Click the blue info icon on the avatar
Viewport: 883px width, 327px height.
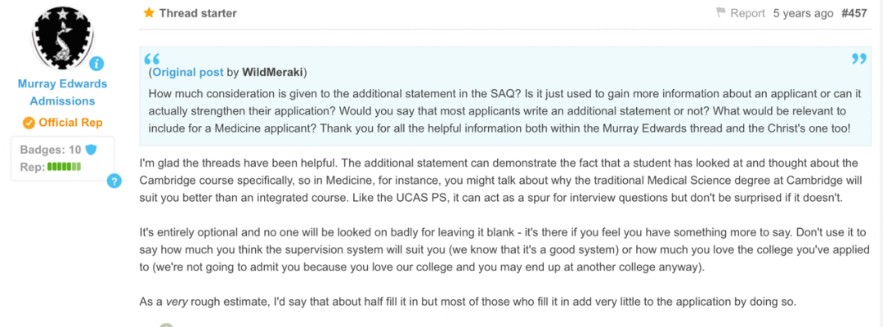tap(96, 63)
